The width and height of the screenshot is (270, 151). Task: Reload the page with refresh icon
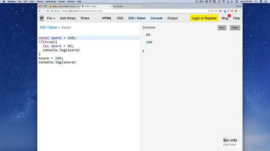click(x=48, y=11)
